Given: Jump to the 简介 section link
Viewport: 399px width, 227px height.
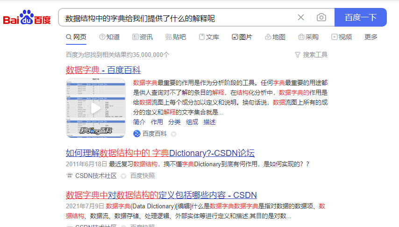Looking at the screenshot, I should pos(139,122).
